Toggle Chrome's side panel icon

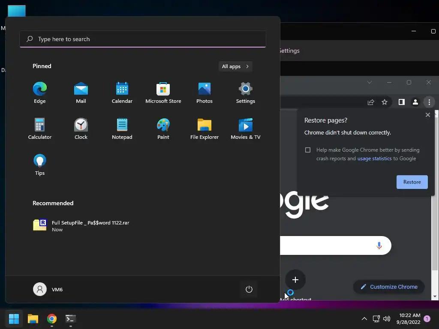point(401,102)
